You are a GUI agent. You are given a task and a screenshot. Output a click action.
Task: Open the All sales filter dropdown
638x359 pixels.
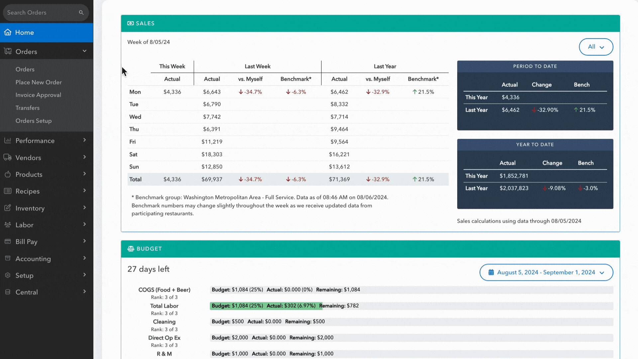click(596, 47)
